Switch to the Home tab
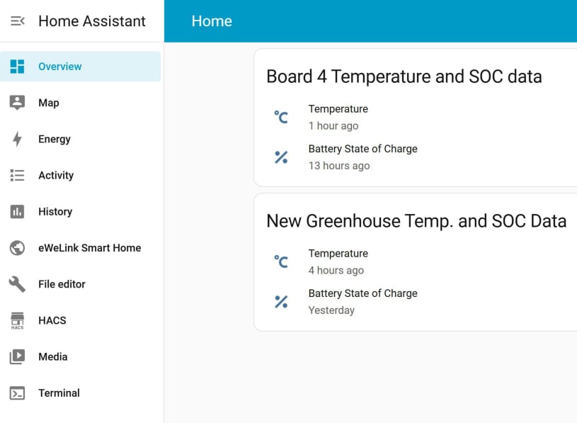Viewport: 577px width, 423px height. (211, 21)
